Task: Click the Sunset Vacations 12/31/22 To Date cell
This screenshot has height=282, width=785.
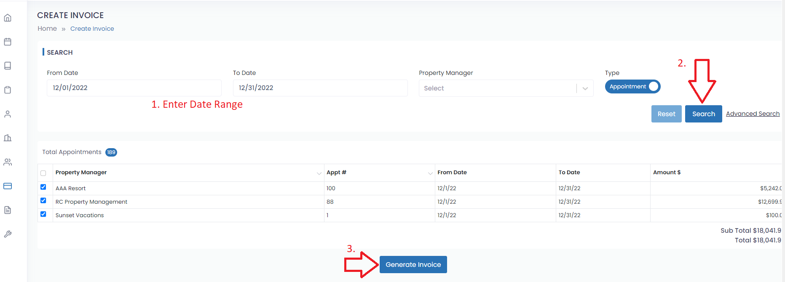Action: 603,215
